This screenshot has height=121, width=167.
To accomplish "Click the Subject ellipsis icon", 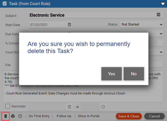I will click(159, 15).
